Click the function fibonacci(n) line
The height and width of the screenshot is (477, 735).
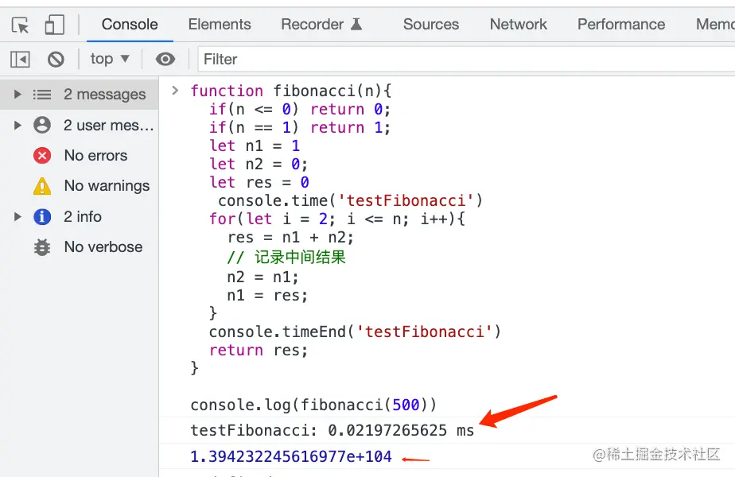290,91
